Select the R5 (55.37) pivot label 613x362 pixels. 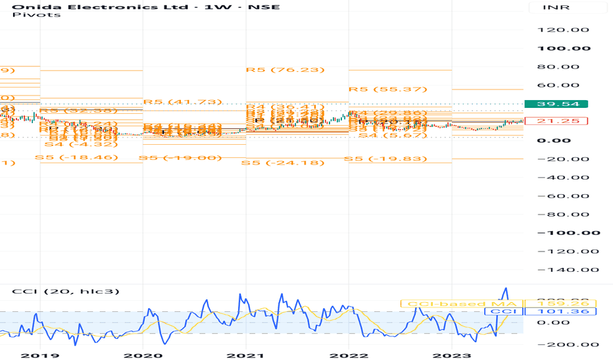tap(388, 90)
